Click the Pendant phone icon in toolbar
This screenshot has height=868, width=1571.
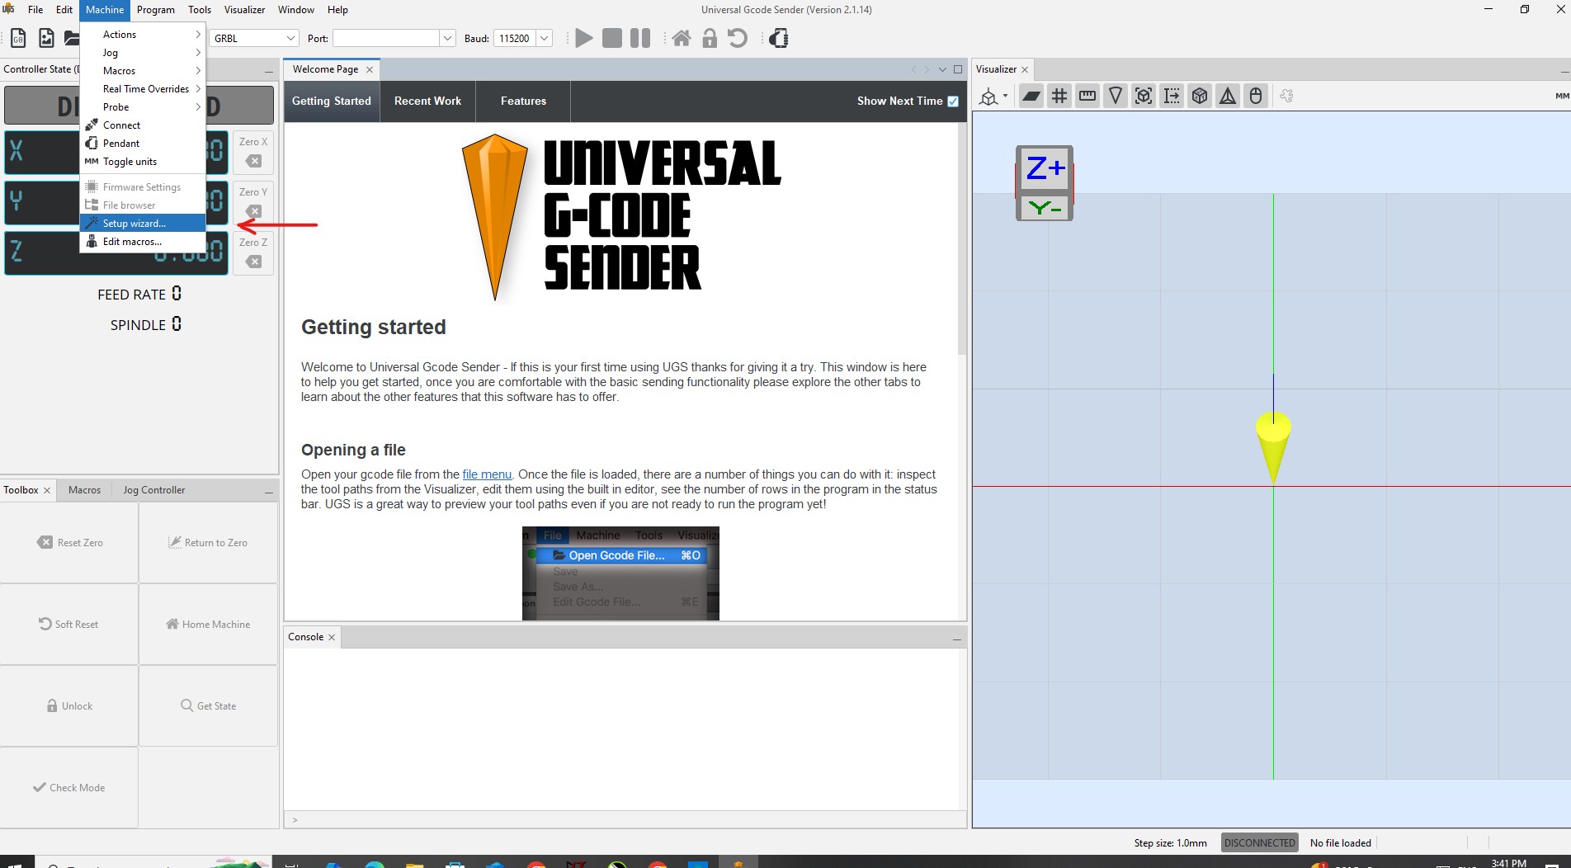pyautogui.click(x=779, y=38)
